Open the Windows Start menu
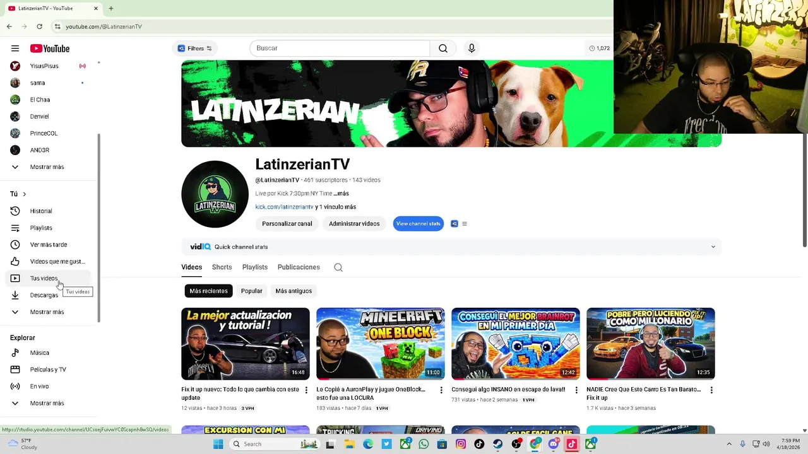 coord(218,444)
